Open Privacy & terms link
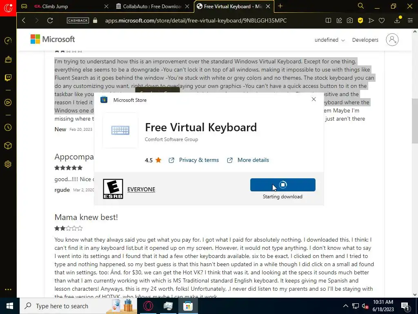Image resolution: width=418 pixels, height=314 pixels. pos(199,160)
